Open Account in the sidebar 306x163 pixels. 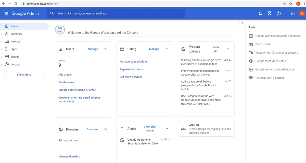16,64
